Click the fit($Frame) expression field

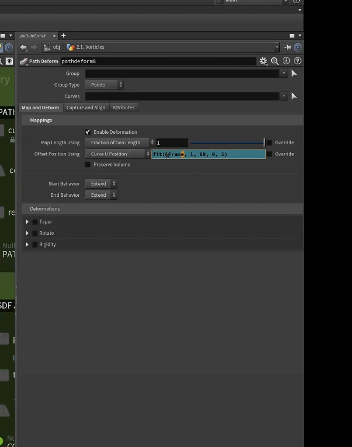click(x=209, y=154)
